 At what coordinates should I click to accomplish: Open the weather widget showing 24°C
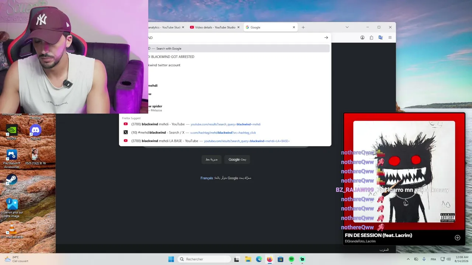point(16,259)
